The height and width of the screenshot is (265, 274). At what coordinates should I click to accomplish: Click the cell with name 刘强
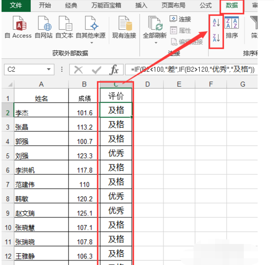click(x=41, y=153)
